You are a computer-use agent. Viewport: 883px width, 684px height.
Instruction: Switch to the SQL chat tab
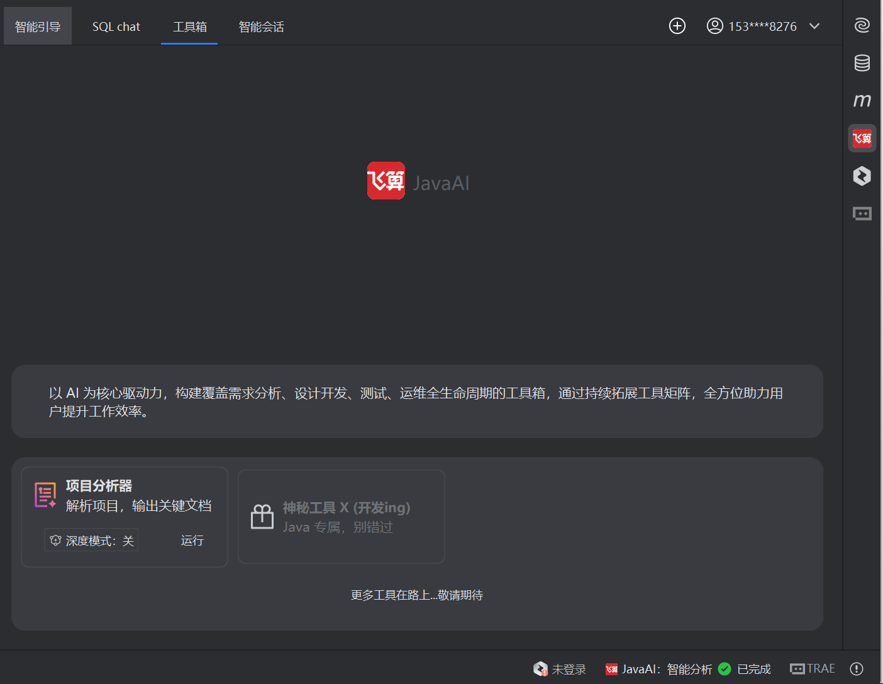point(116,26)
